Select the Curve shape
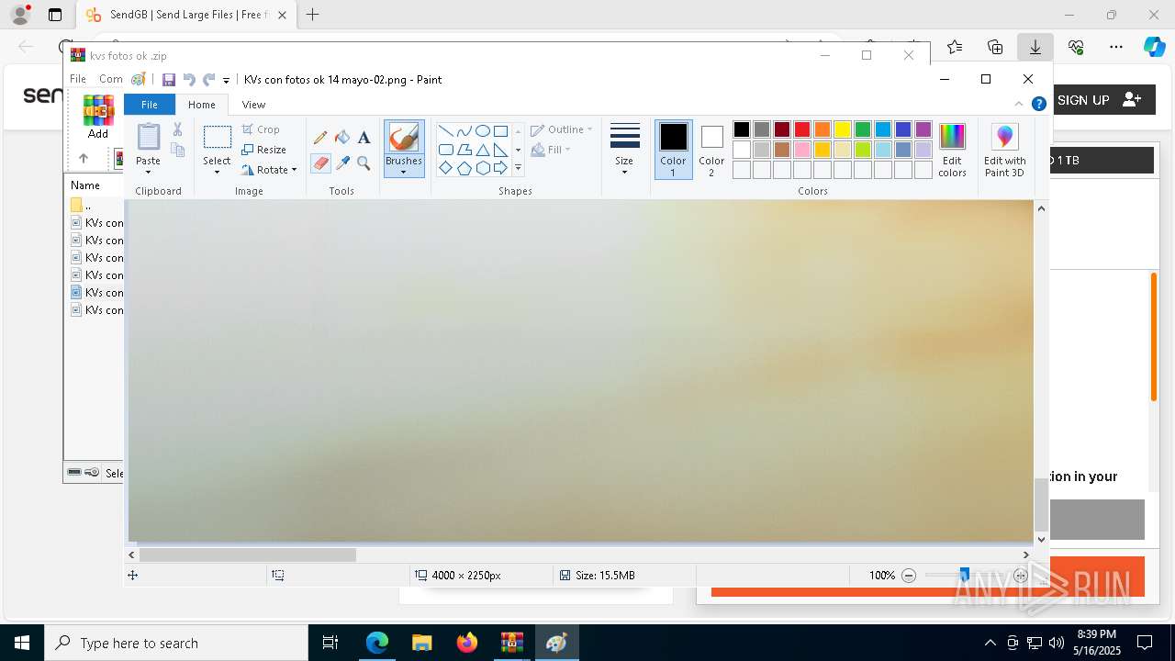 pos(464,131)
